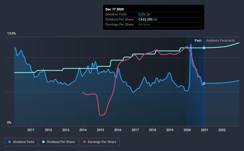Image resolution: width=244 pixels, height=151 pixels.
Task: Click the 2011 year axis label
Action: point(31,130)
